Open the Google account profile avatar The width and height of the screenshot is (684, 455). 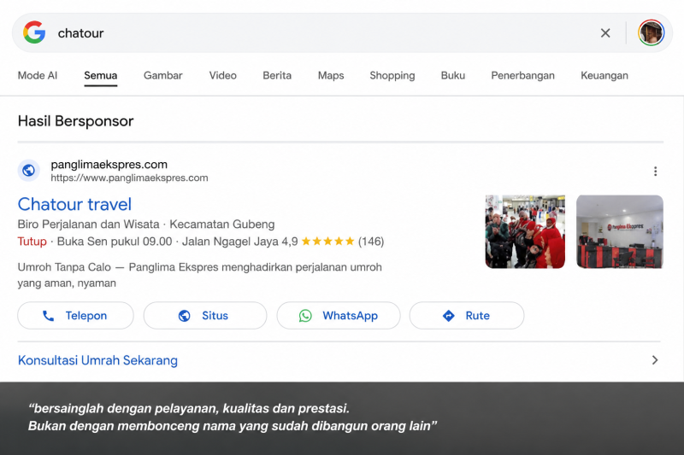click(x=651, y=32)
